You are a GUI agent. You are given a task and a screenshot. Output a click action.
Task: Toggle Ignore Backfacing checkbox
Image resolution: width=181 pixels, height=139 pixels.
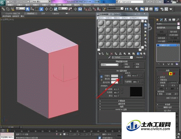point(158,80)
